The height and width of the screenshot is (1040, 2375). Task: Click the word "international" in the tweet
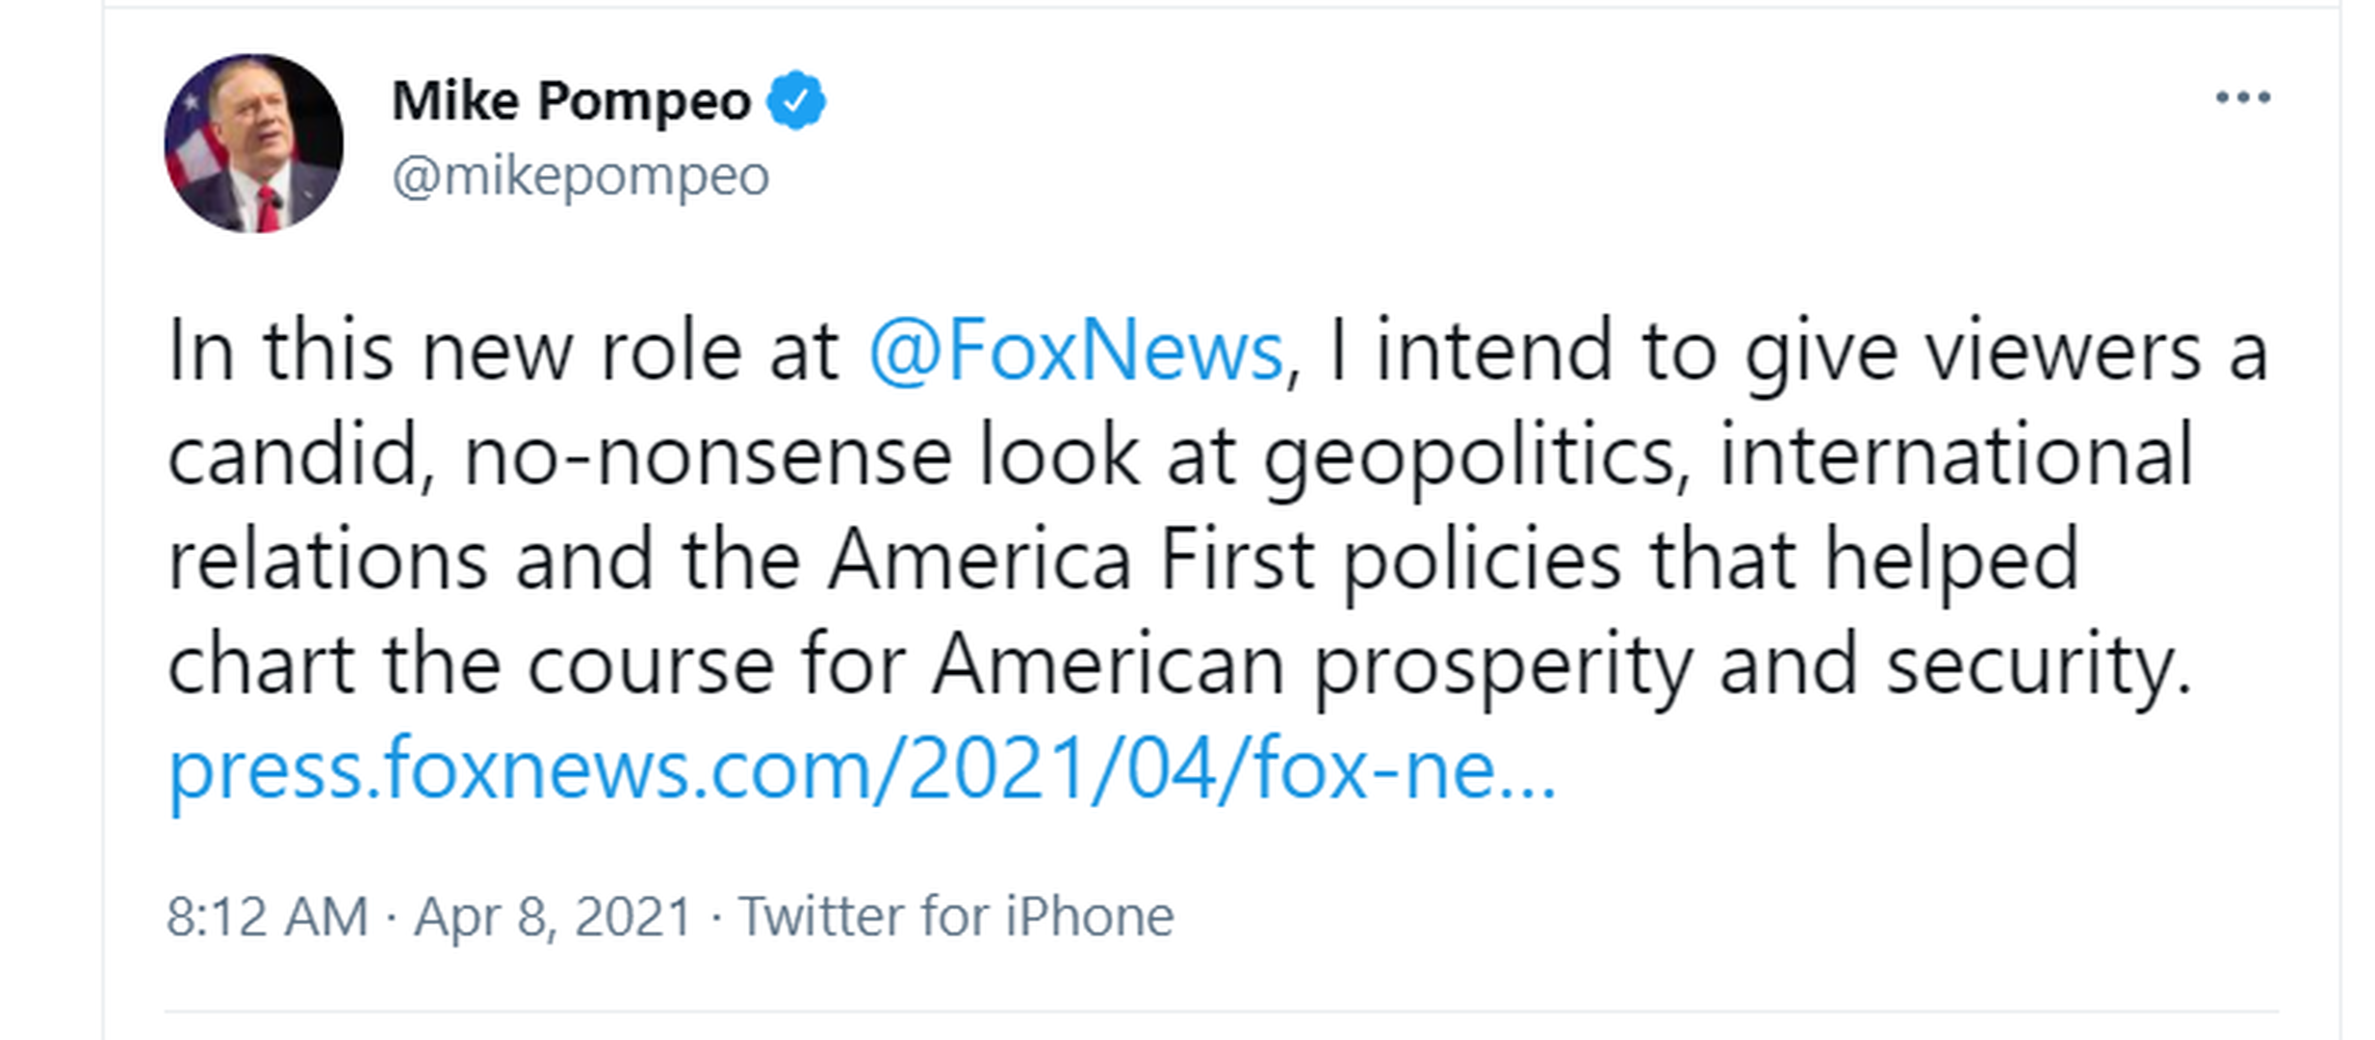click(x=1956, y=456)
